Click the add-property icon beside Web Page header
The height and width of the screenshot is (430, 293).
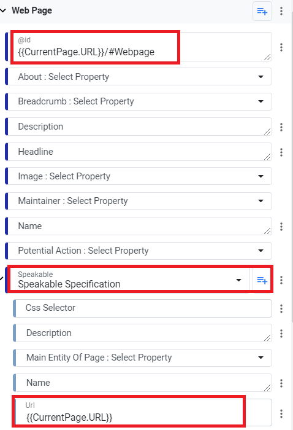point(262,11)
